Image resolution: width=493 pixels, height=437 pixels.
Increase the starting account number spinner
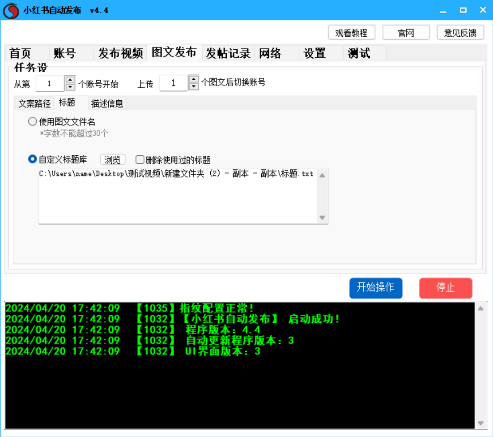70,80
